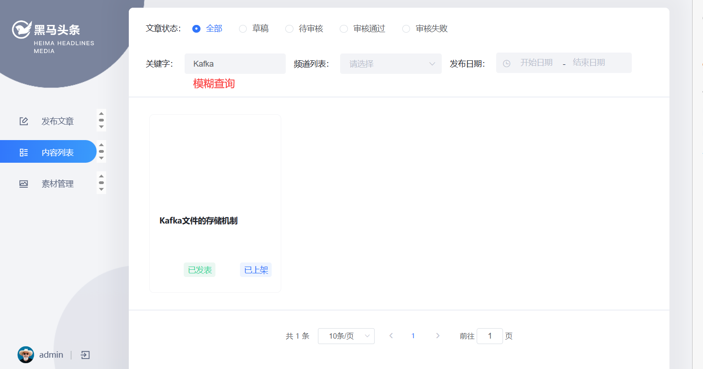Click the 模糊查询 red label text

[x=214, y=84]
